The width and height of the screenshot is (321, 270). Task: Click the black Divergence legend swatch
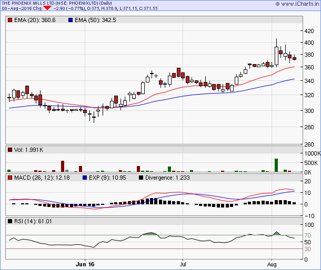pos(141,178)
